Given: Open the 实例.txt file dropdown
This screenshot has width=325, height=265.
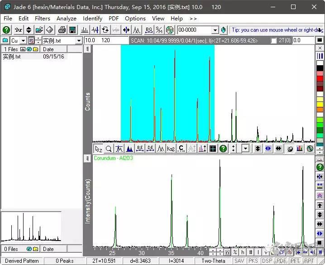Looking at the screenshot, I should click(79, 41).
